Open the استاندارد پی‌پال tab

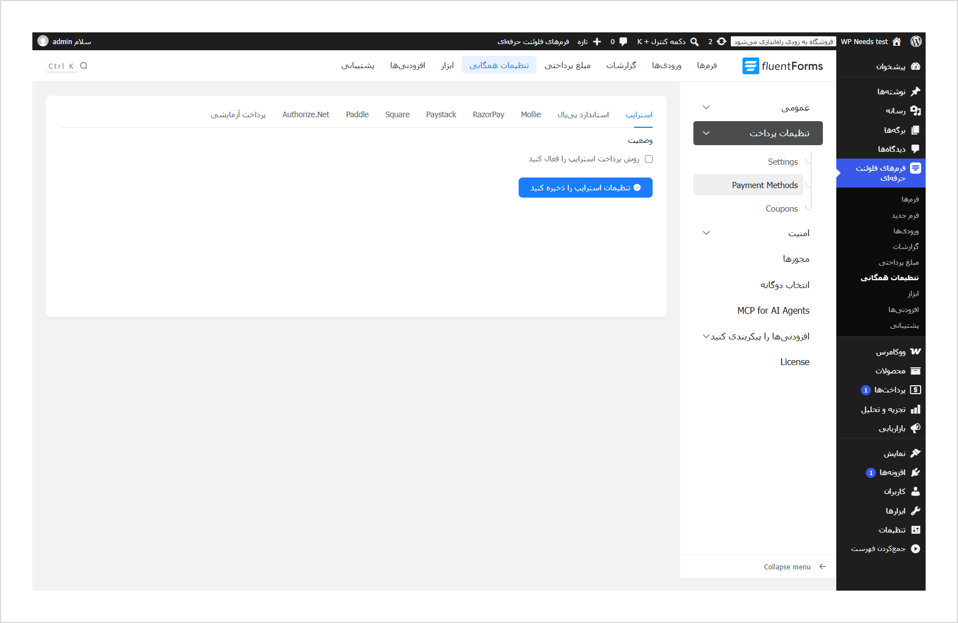(583, 114)
